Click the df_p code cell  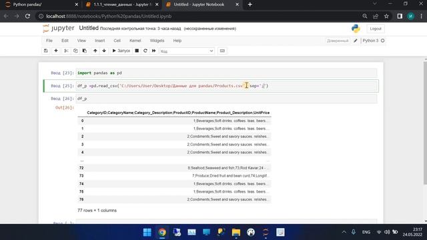[x=226, y=99]
